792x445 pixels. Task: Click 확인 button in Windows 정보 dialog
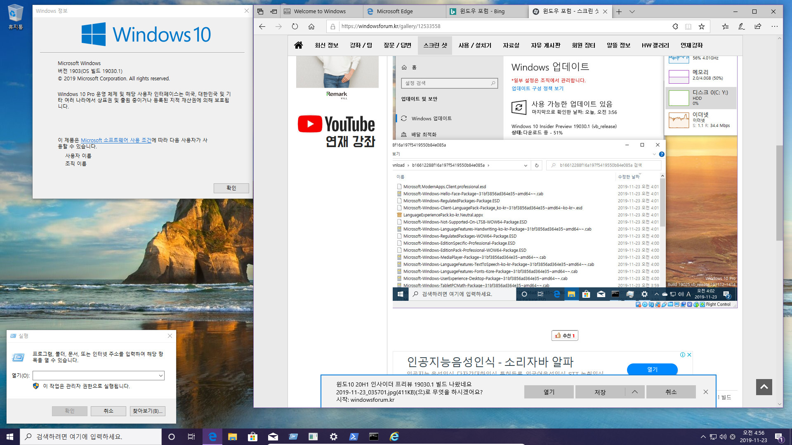(231, 188)
